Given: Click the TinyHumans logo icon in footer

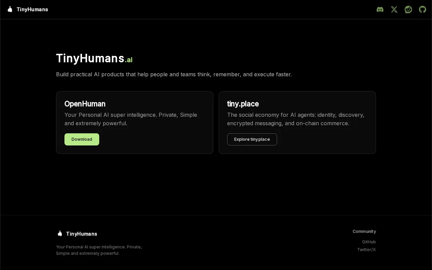Looking at the screenshot, I should coord(60,234).
